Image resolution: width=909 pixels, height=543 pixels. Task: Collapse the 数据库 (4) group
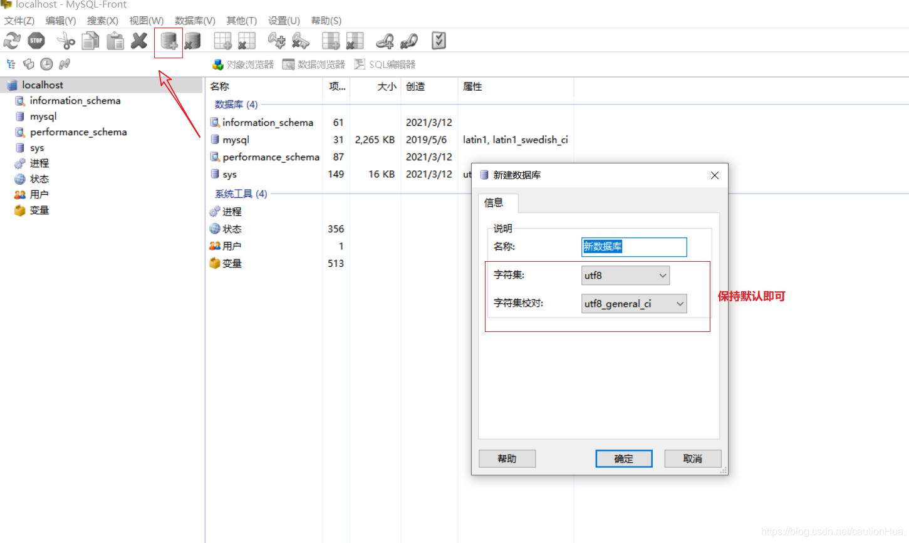pyautogui.click(x=236, y=105)
